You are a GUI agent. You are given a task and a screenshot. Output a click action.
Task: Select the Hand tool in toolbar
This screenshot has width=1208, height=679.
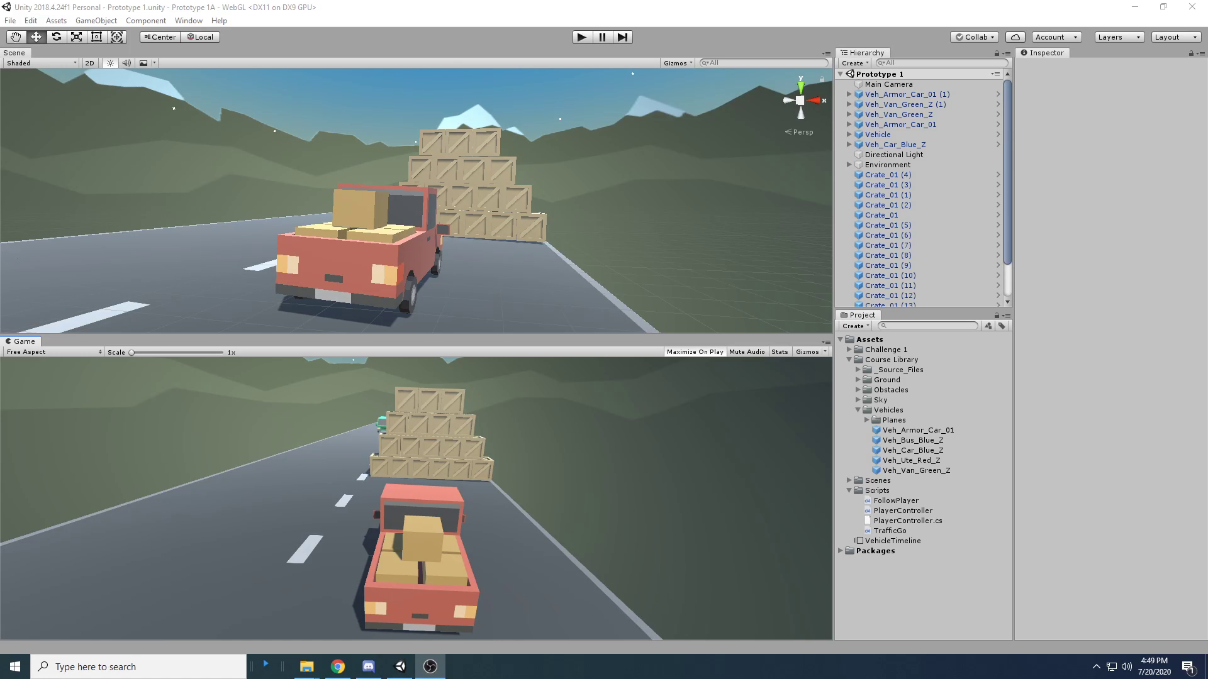pos(16,37)
